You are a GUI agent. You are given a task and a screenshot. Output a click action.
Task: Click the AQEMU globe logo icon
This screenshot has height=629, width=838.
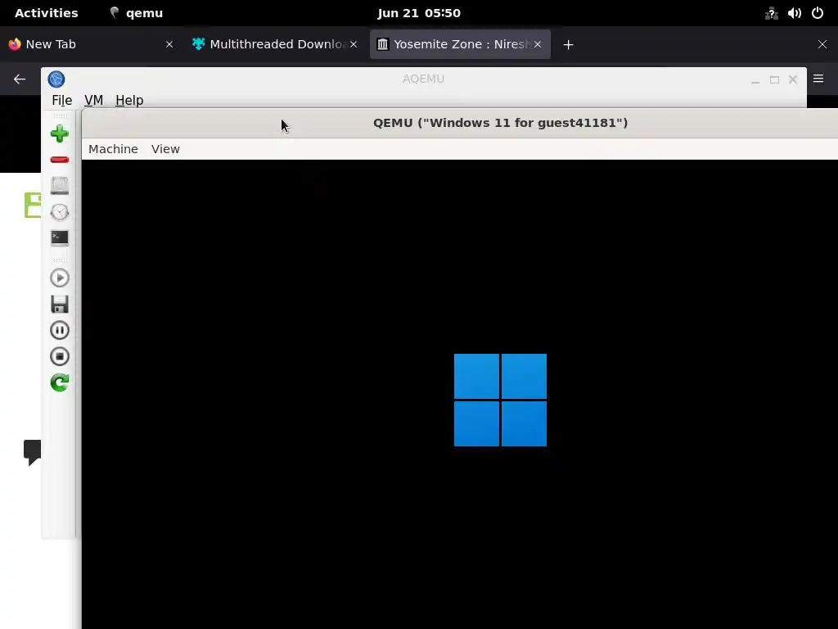click(x=56, y=79)
